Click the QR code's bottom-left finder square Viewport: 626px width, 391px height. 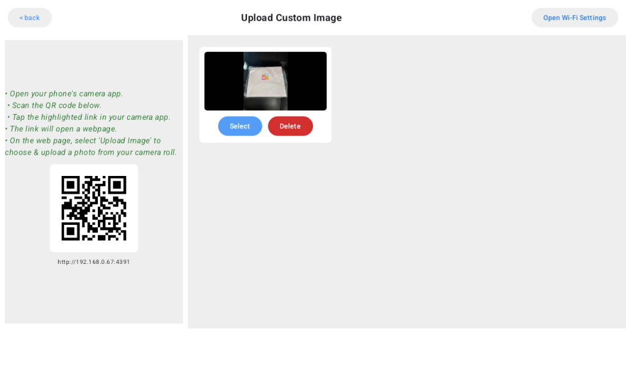(71, 232)
